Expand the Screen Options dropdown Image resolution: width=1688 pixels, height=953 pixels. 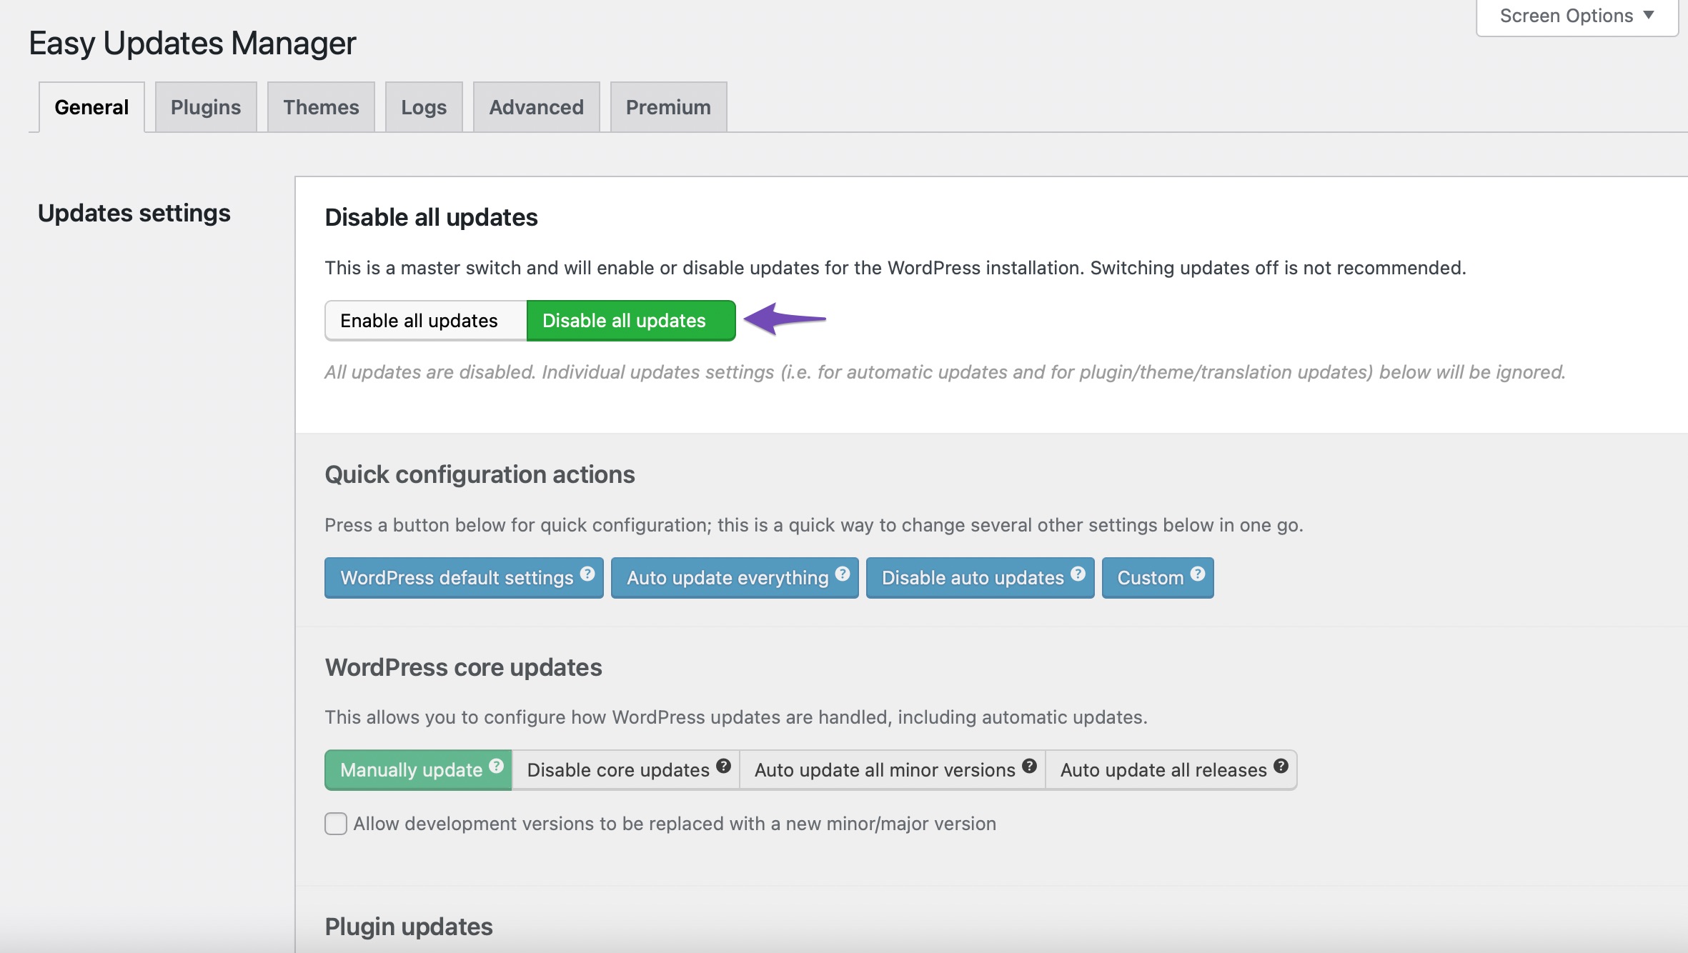[x=1577, y=16]
